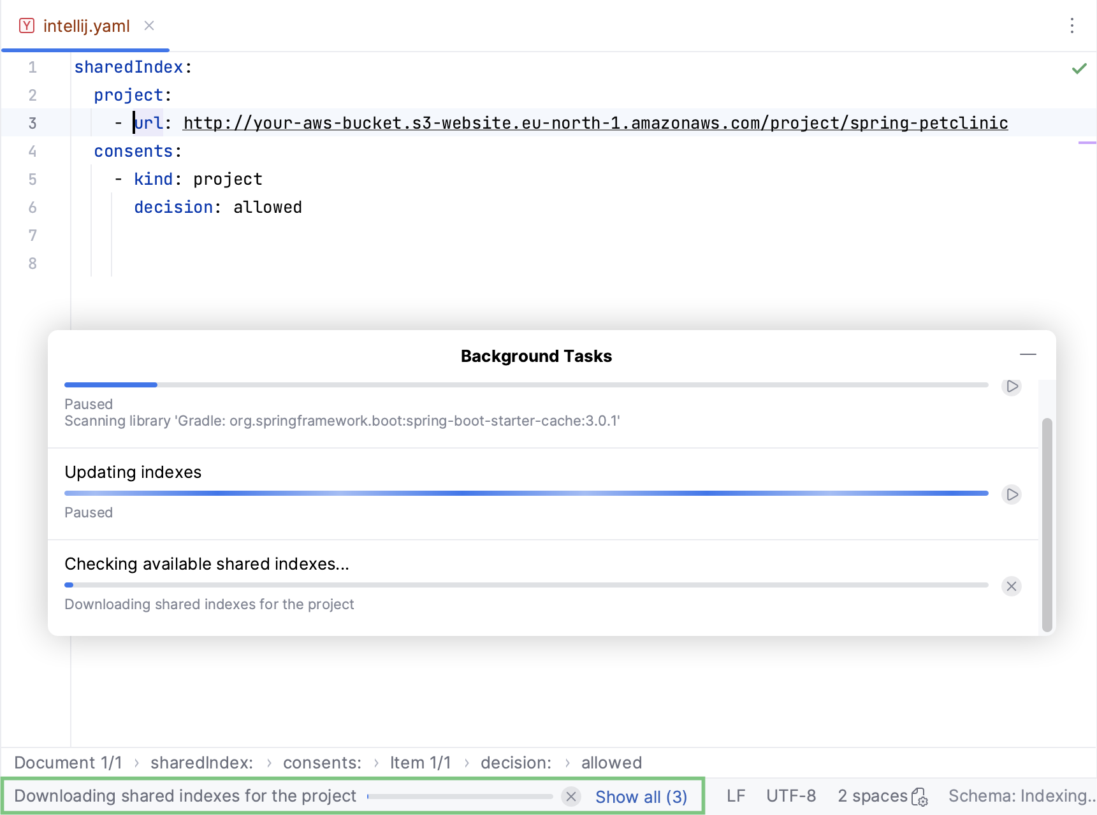Viewport: 1097px width, 815px height.
Task: Click the decision key on line 6
Action: tap(173, 207)
